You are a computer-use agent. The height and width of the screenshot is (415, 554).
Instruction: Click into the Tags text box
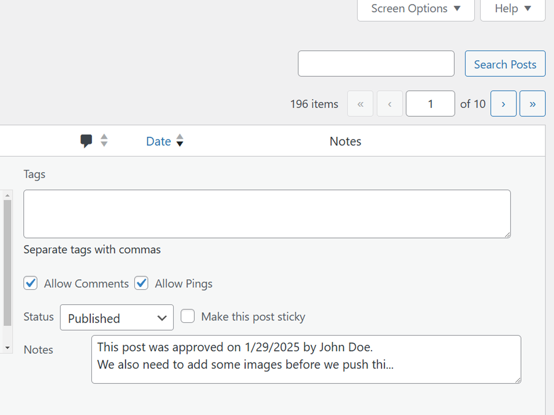267,214
